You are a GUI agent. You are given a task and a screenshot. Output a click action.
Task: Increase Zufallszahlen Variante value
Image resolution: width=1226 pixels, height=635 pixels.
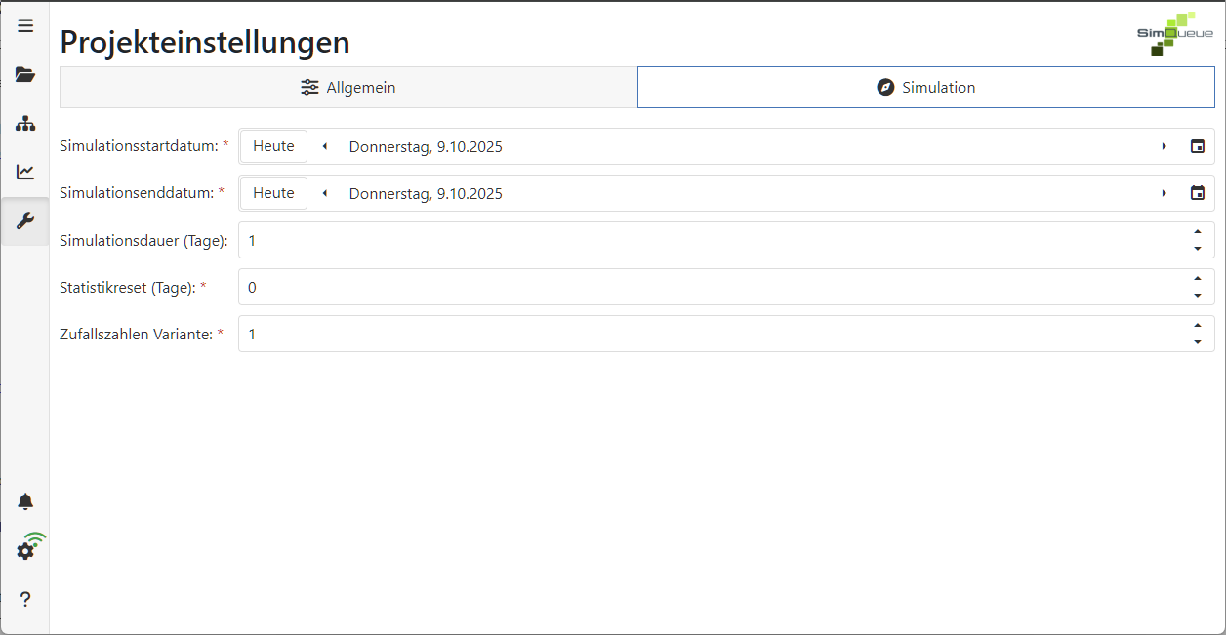tap(1197, 326)
